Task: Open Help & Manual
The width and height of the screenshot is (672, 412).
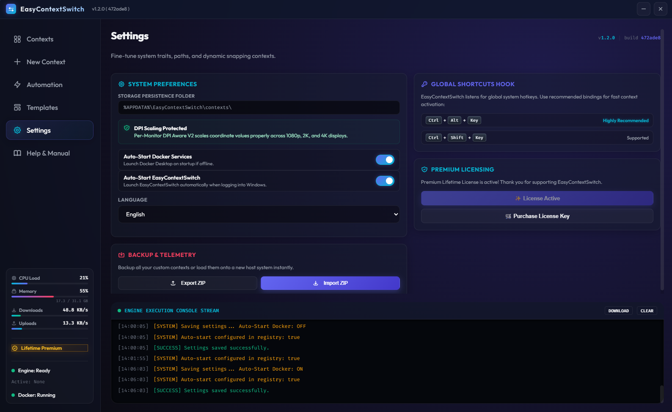Action: tap(50, 153)
